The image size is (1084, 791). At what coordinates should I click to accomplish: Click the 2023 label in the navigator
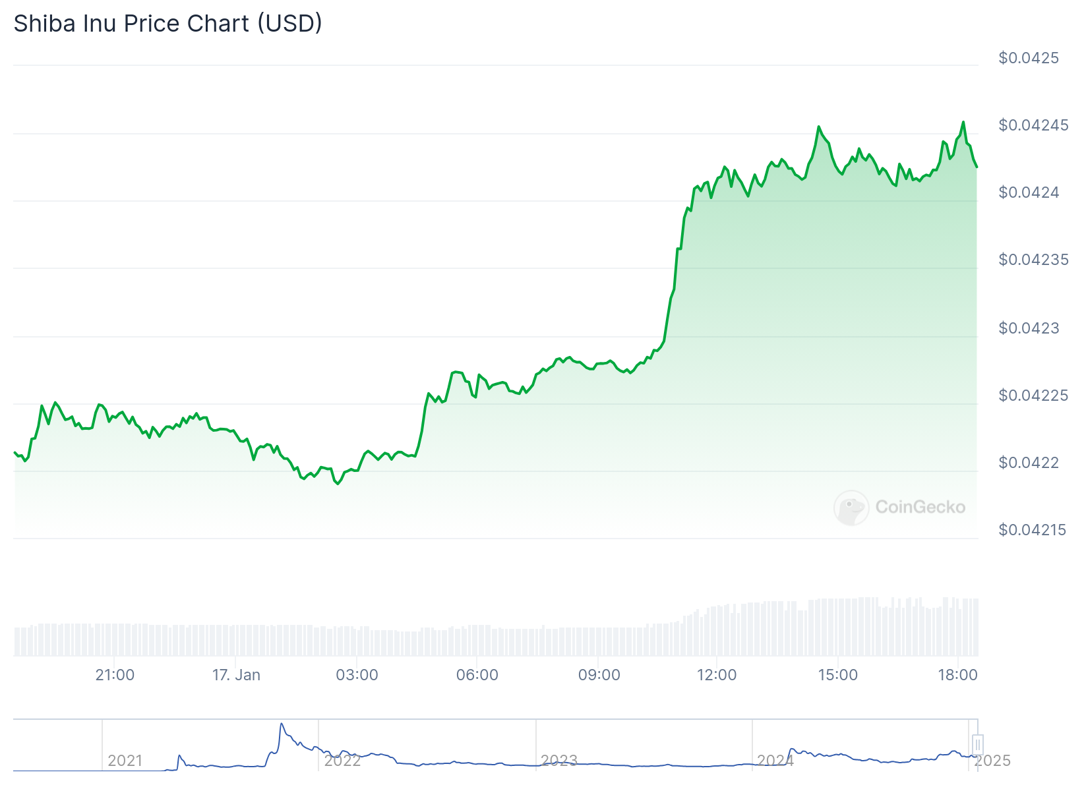pyautogui.click(x=558, y=761)
